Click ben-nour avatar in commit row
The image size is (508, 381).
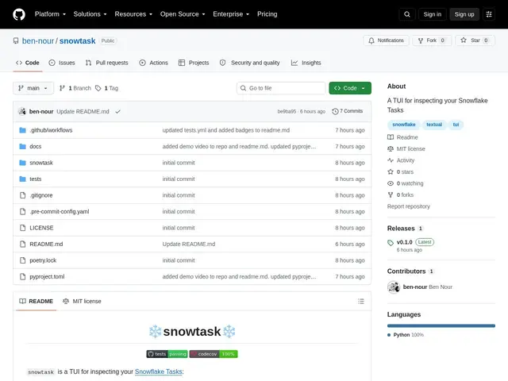(x=22, y=111)
